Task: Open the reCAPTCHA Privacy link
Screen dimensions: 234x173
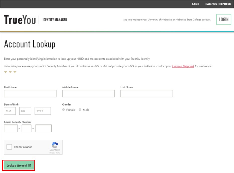Action: (x=52, y=153)
